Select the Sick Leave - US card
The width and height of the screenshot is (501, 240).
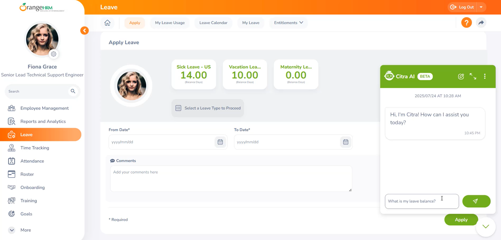[x=193, y=75]
